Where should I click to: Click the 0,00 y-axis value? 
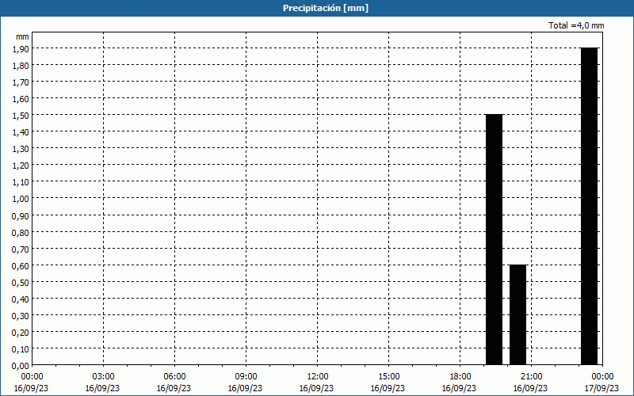(21, 366)
